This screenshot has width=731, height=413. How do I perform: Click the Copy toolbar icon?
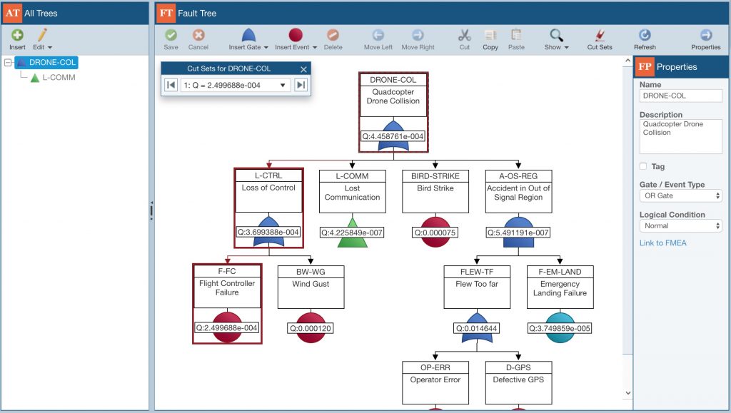pyautogui.click(x=490, y=36)
